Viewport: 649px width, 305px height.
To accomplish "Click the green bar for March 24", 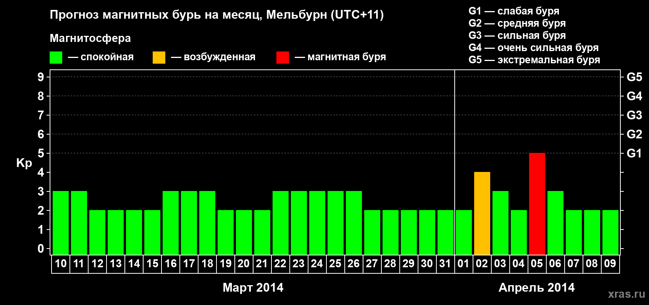I will pos(317,223).
